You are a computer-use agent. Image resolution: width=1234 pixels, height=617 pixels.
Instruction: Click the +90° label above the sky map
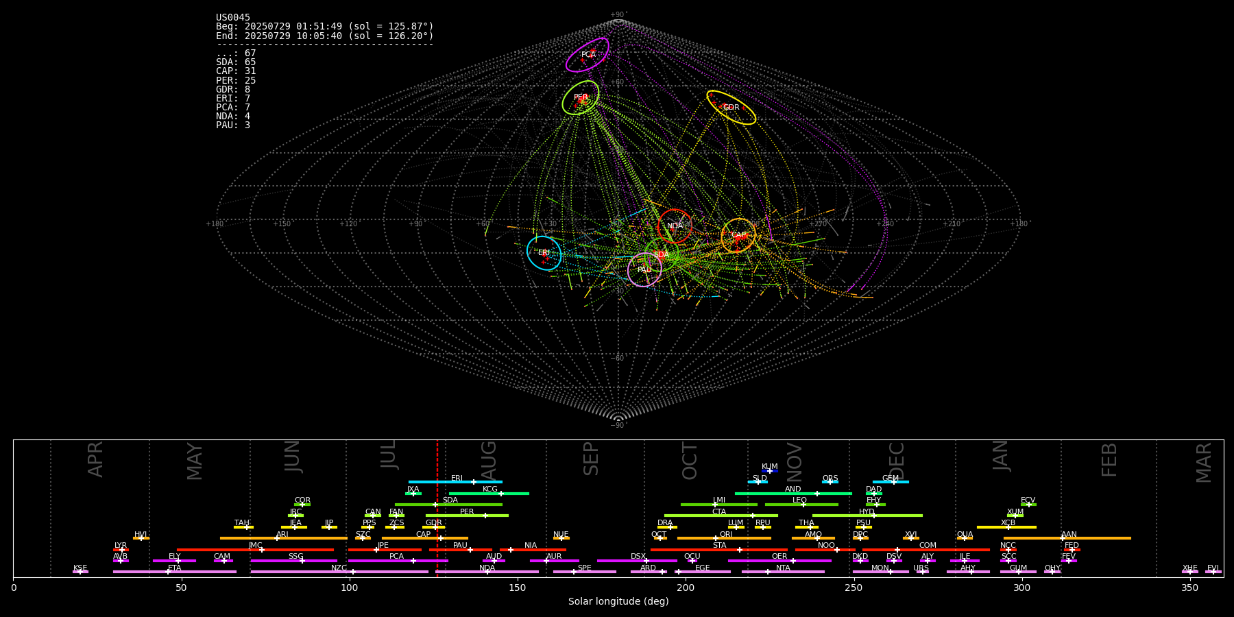coord(618,15)
